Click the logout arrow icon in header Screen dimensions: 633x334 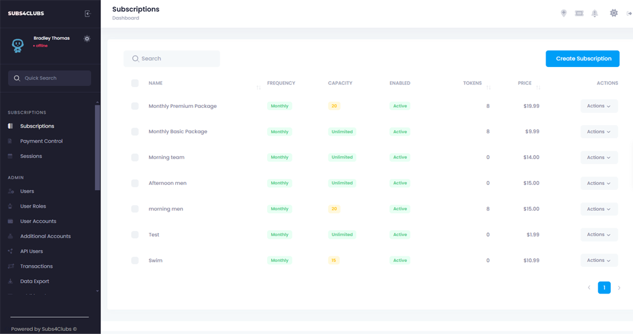(x=629, y=13)
